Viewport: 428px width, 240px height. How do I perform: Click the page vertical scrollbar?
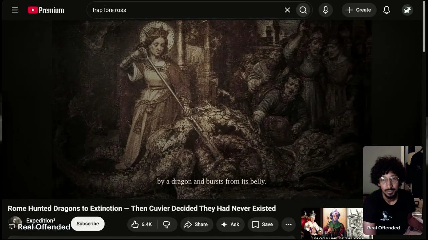[424, 27]
